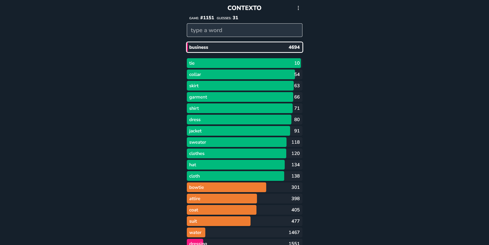The image size is (489, 245).
Task: Click the "type a word" input field
Action: [x=244, y=30]
